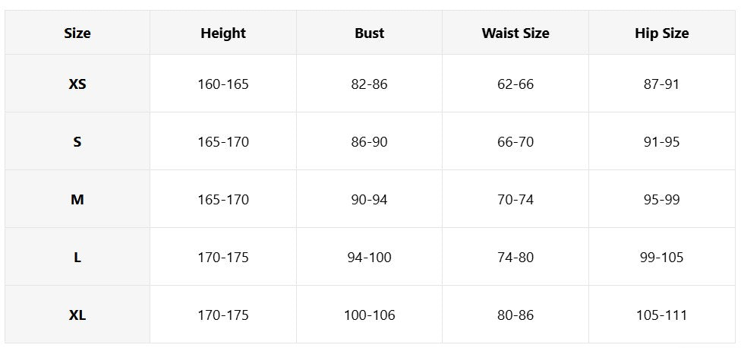
Task: Click the XS size row label
Action: [77, 84]
